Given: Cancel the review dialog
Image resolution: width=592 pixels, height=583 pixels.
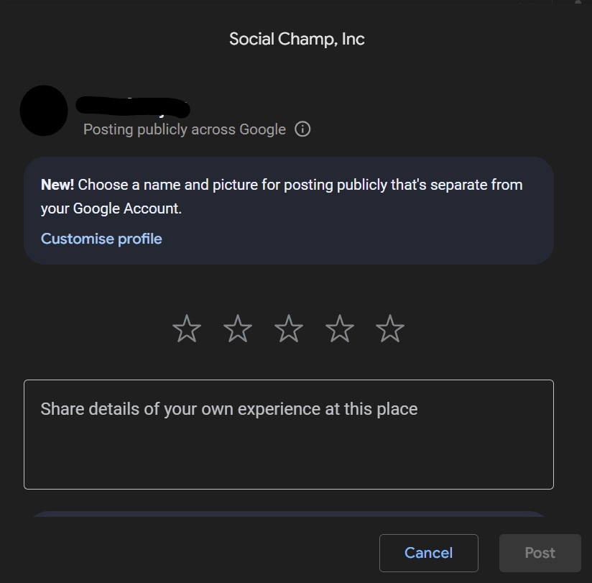Looking at the screenshot, I should point(428,553).
